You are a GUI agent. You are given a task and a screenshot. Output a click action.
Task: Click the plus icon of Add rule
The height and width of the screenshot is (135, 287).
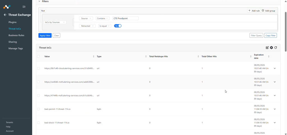(x=249, y=11)
